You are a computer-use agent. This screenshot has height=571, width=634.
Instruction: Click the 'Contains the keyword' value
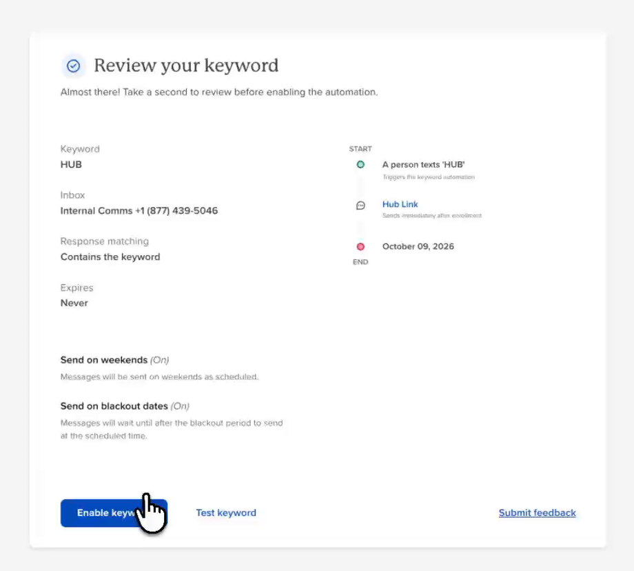click(110, 257)
